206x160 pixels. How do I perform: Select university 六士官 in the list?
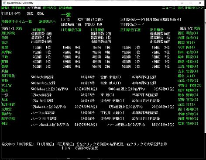tap(7, 86)
